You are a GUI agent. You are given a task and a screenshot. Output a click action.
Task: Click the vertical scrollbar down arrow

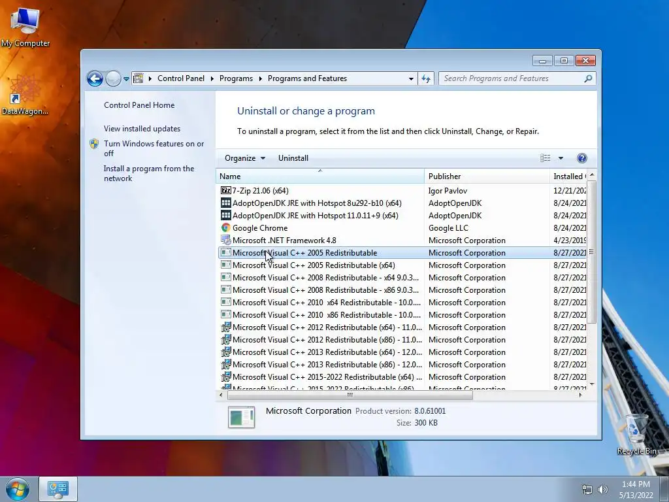591,384
